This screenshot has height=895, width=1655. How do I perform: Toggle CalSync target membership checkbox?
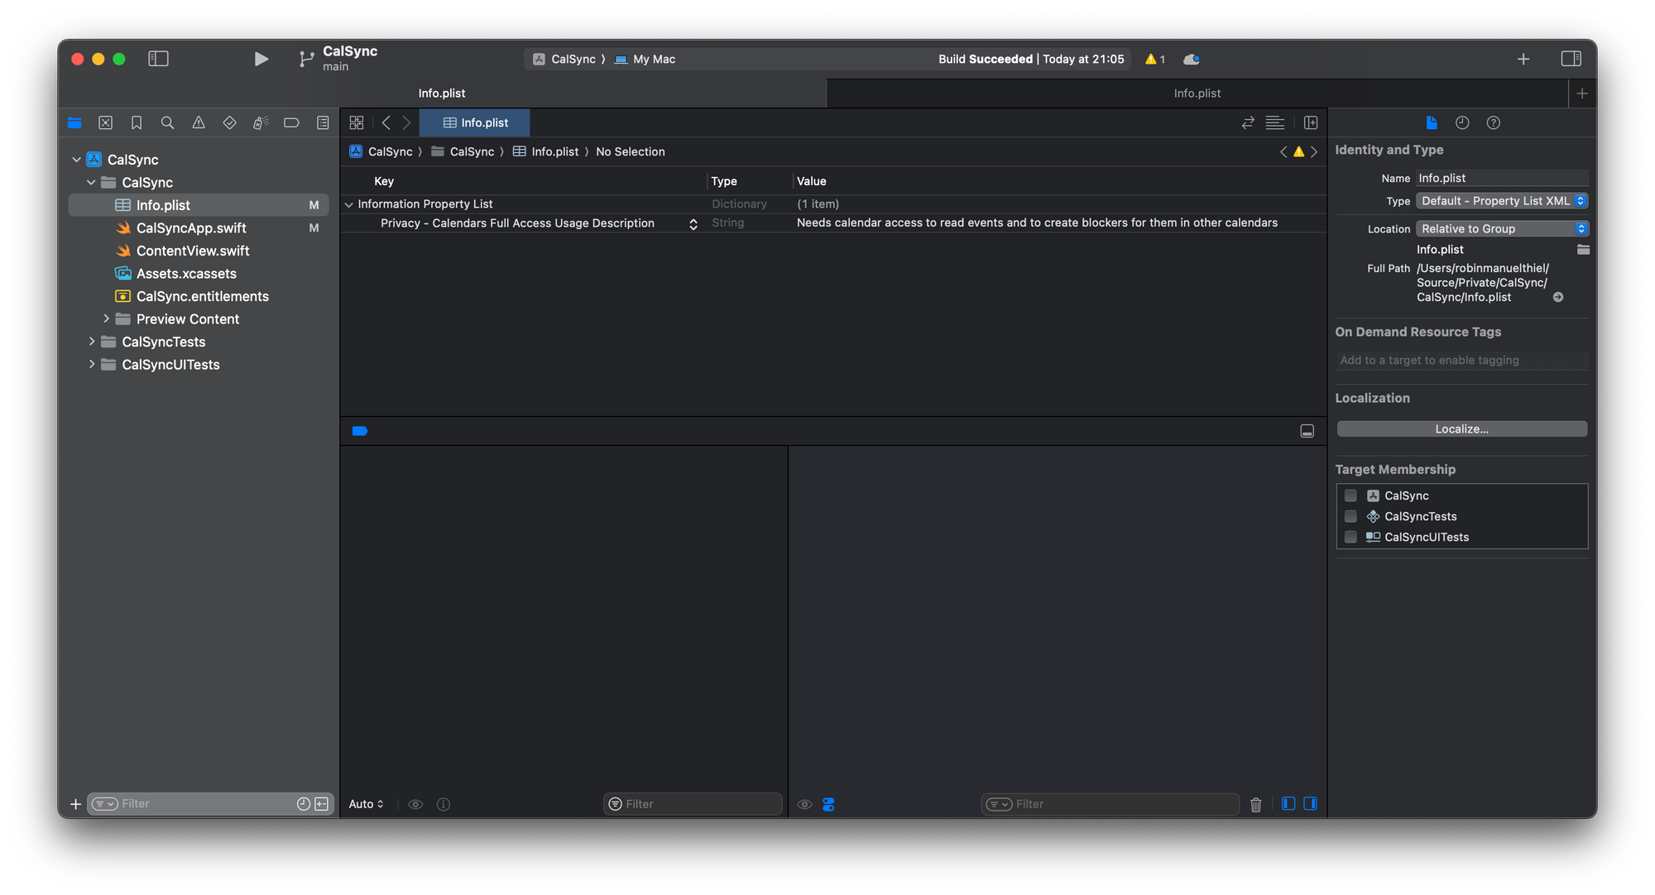1350,495
